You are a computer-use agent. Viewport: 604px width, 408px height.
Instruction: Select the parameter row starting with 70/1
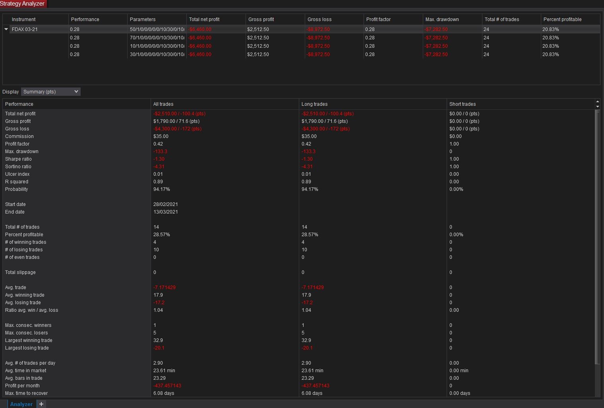[x=156, y=37]
